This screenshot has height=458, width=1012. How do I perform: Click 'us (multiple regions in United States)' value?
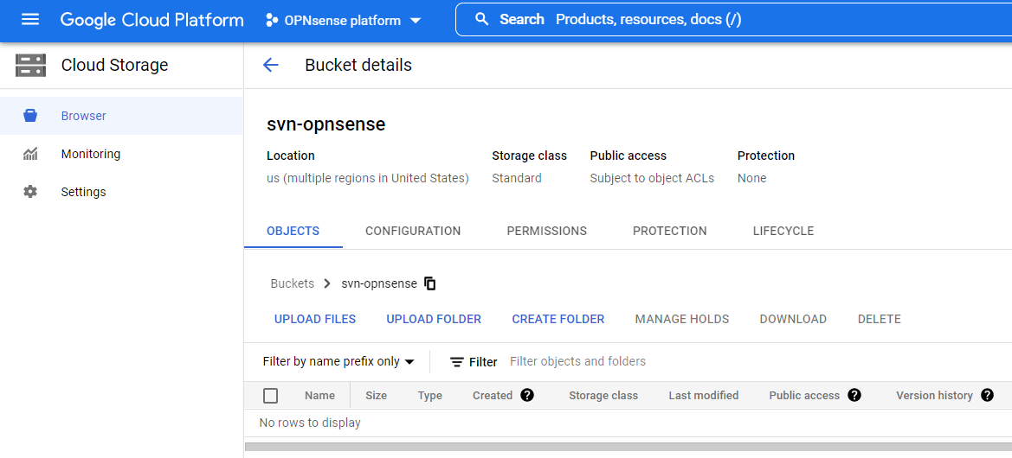click(368, 178)
